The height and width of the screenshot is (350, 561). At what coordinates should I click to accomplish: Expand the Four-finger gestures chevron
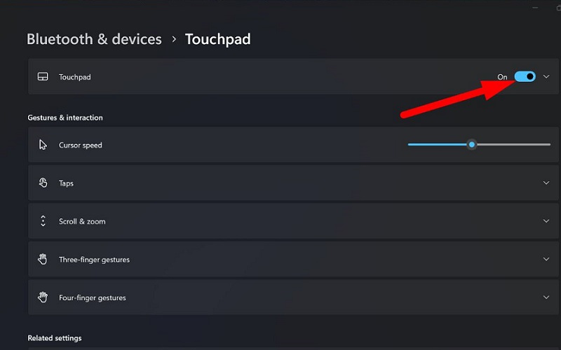pyautogui.click(x=546, y=297)
